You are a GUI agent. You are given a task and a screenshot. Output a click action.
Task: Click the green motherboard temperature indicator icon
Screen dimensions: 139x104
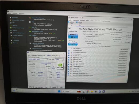[x=54, y=34]
